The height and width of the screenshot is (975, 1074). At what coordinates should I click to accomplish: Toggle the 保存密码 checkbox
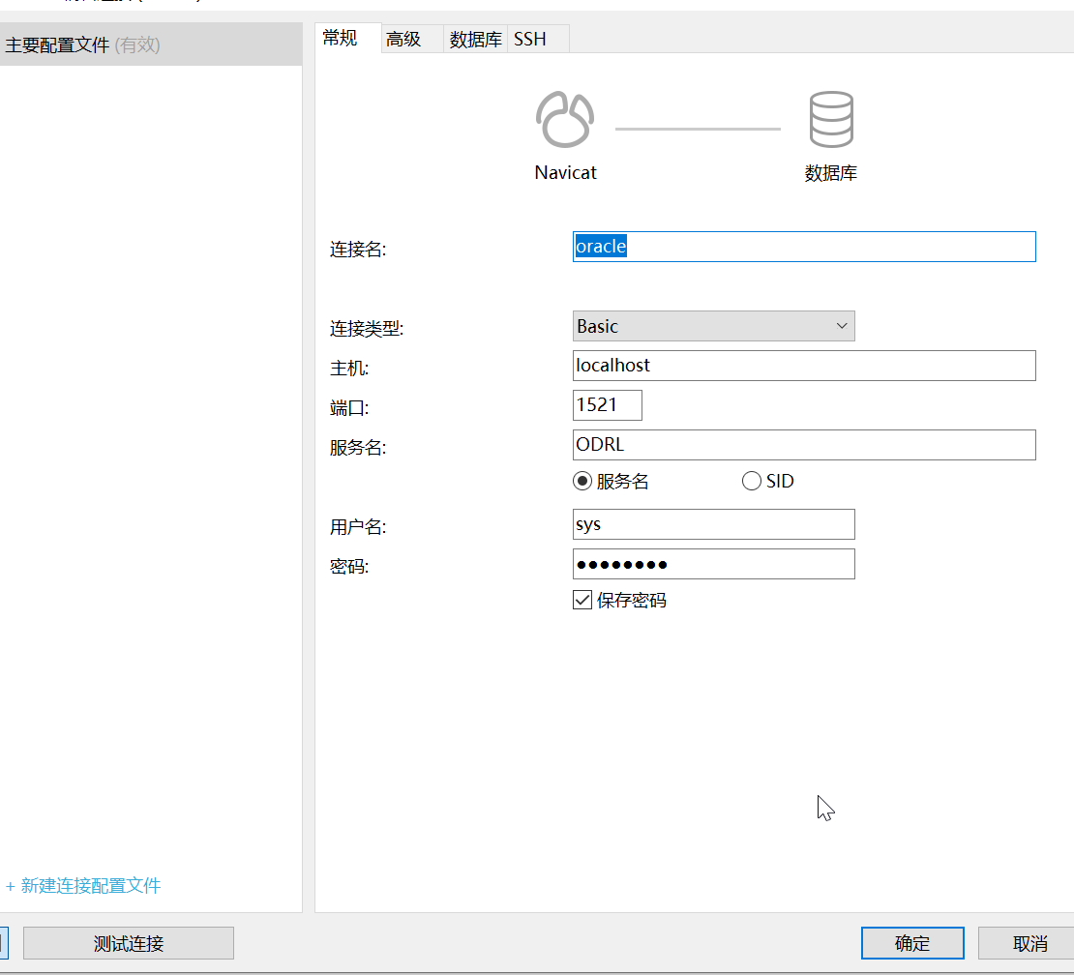(582, 601)
